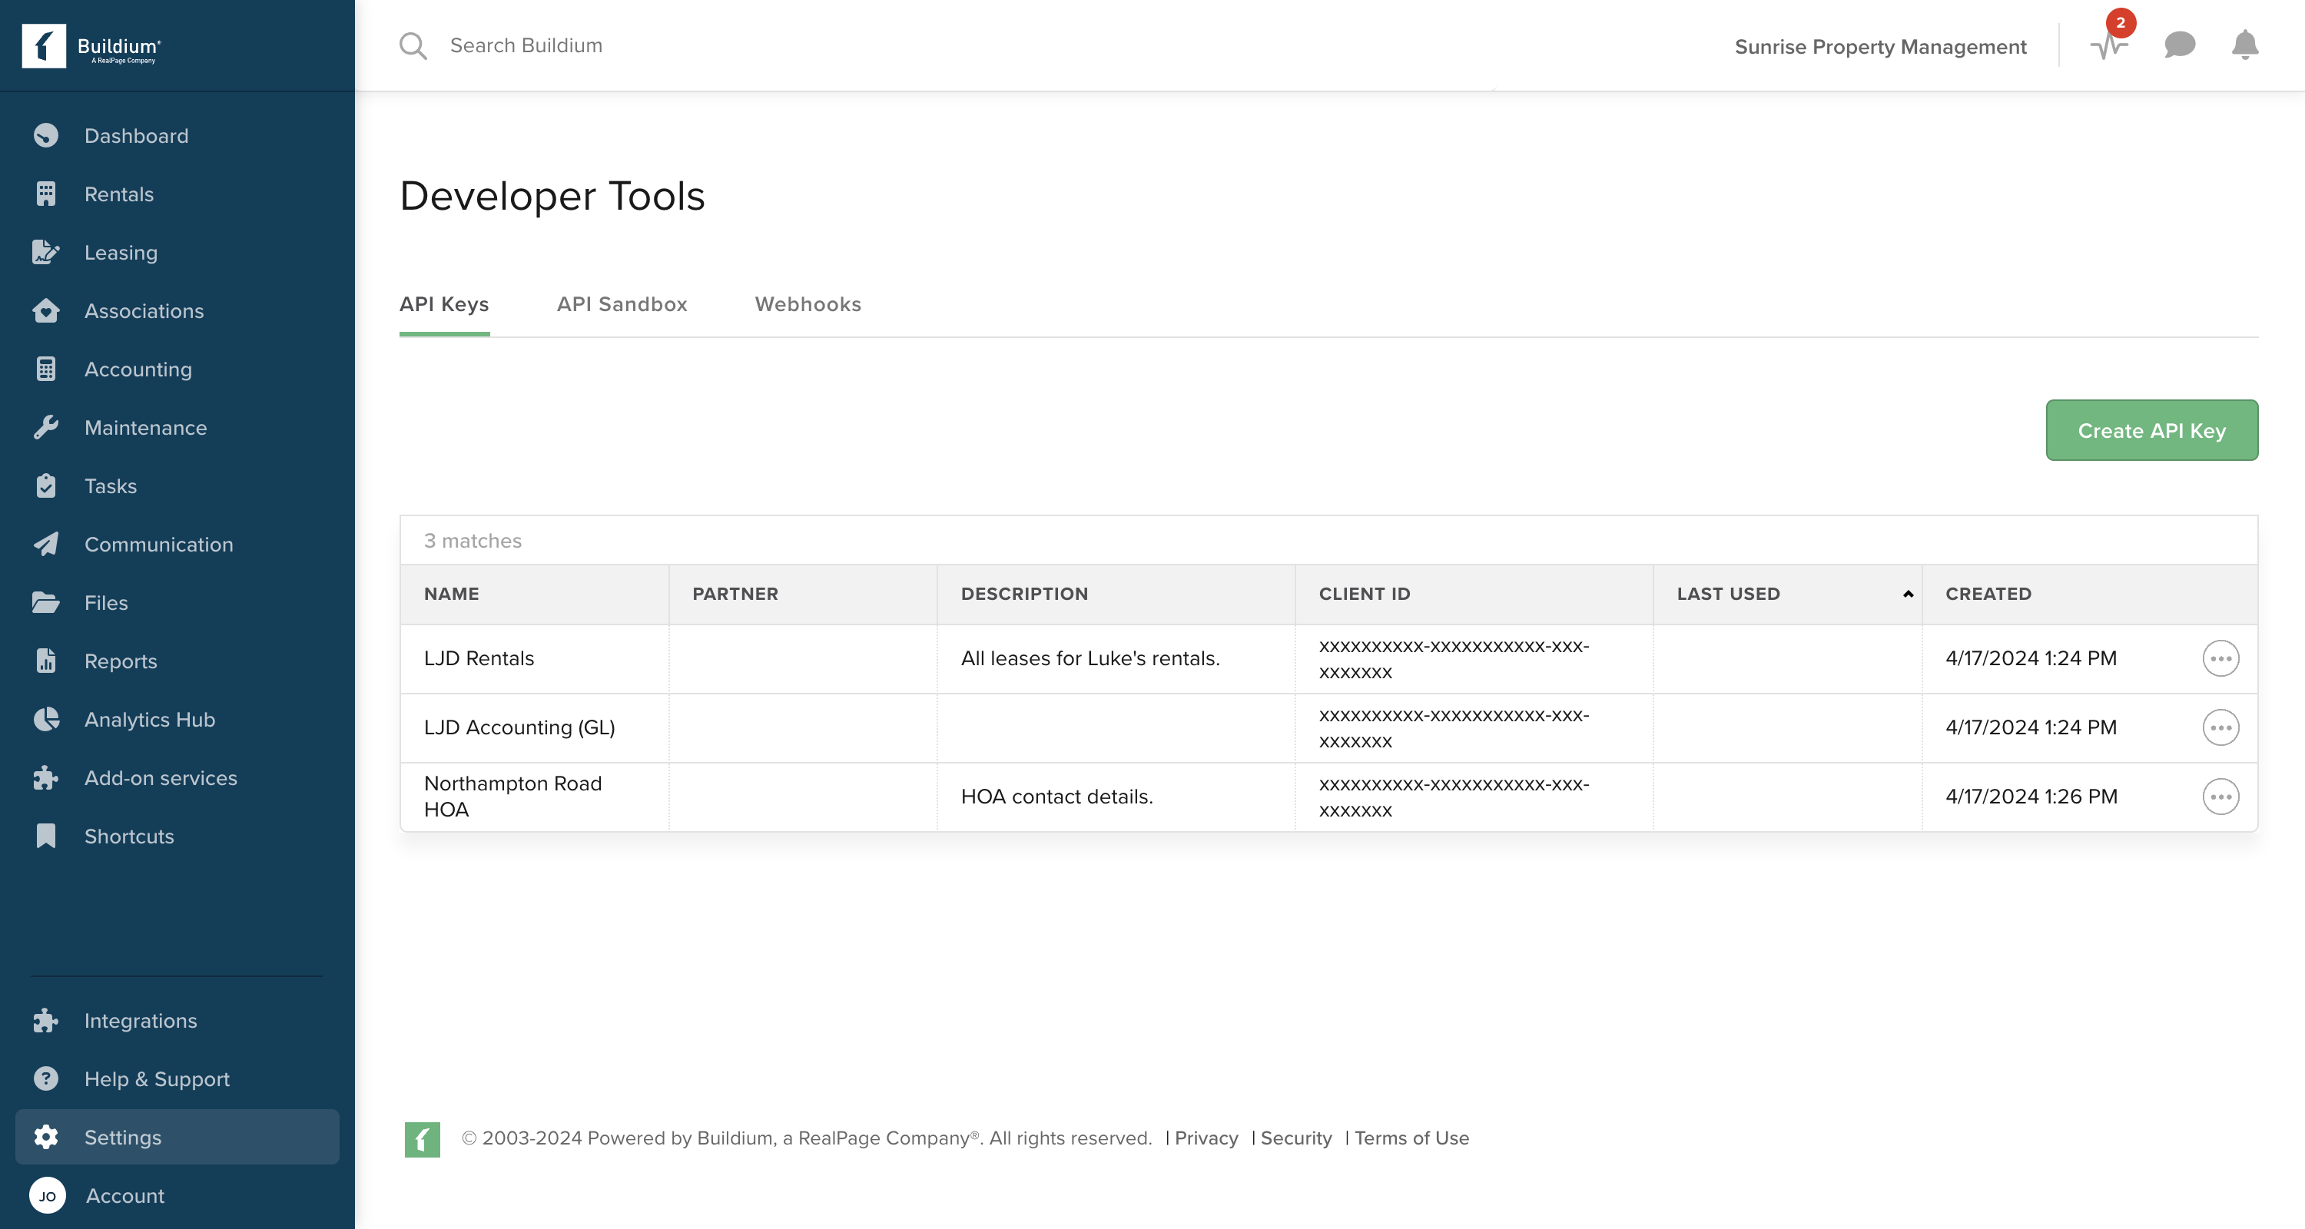Sort by the Partner column header

point(803,594)
